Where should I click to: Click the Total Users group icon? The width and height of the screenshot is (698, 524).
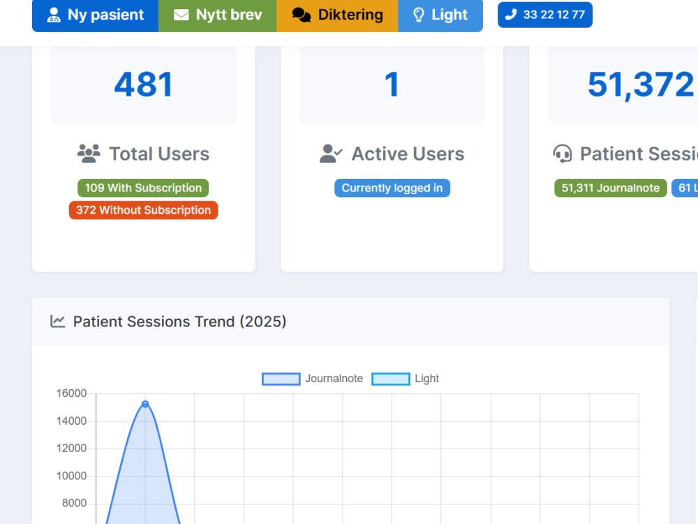89,154
